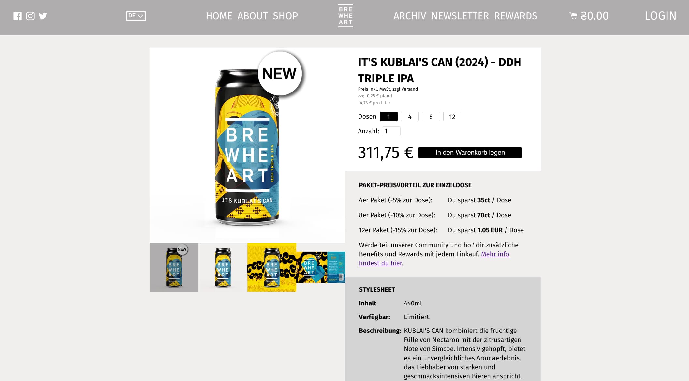
Task: Click the BRE WHE ART header logo
Action: [345, 16]
